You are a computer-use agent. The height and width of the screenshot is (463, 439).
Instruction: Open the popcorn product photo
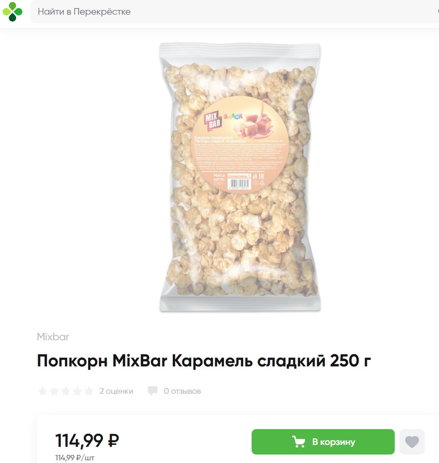[x=240, y=177]
